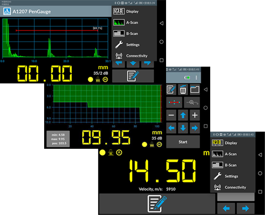This screenshot has height=215, width=265.
Task: Tap the 35 dB gain on B-Scan screen
Action: [x=157, y=138]
